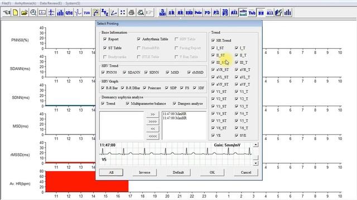The width and height of the screenshot is (357, 200).
Task: Click the edit notebook pencil toolbar icon
Action: pyautogui.click(x=279, y=12)
